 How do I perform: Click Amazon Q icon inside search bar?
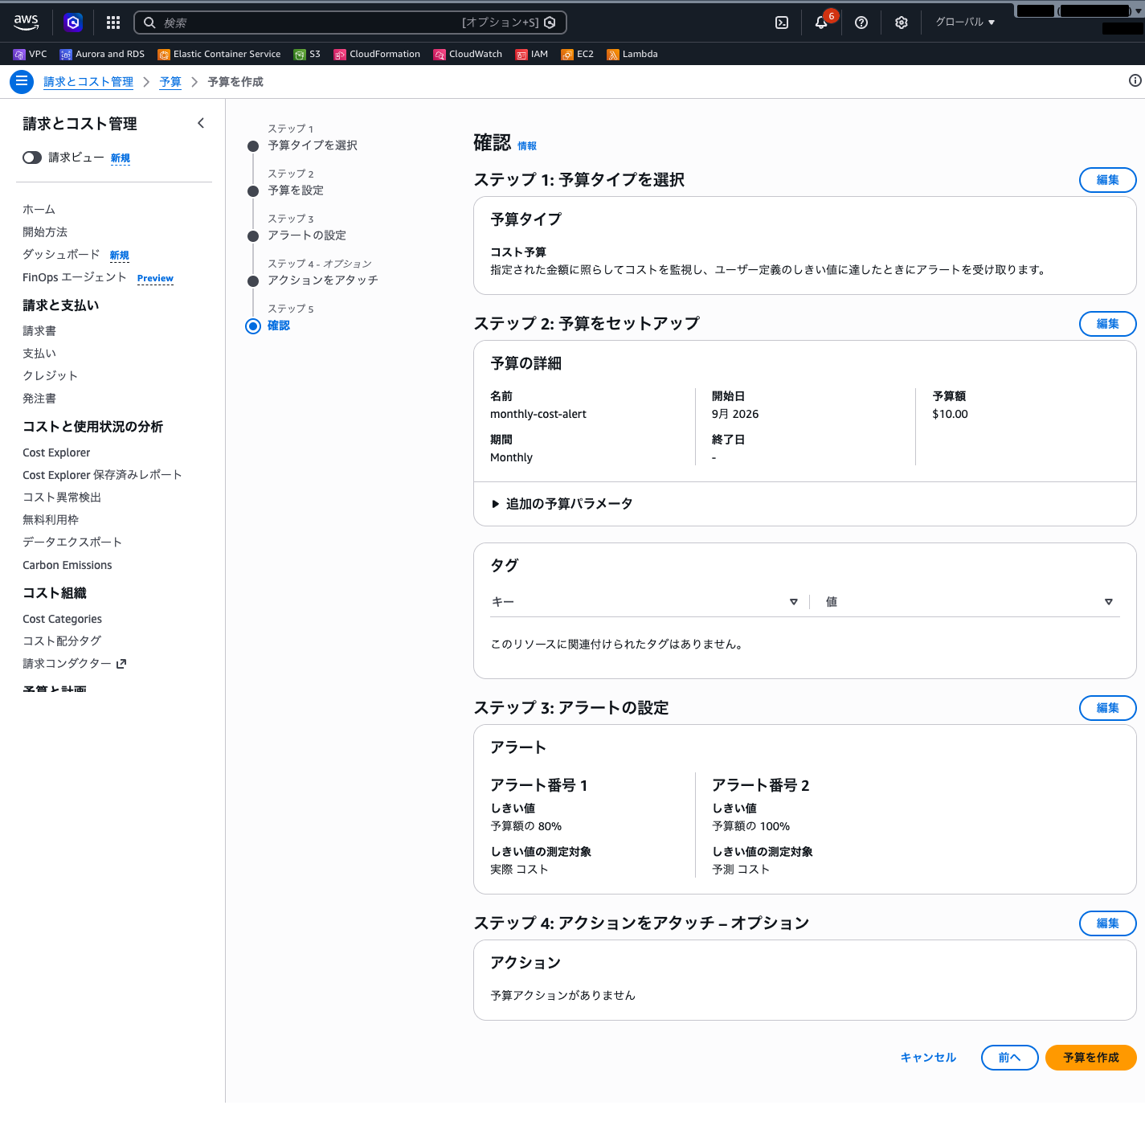pyautogui.click(x=550, y=23)
